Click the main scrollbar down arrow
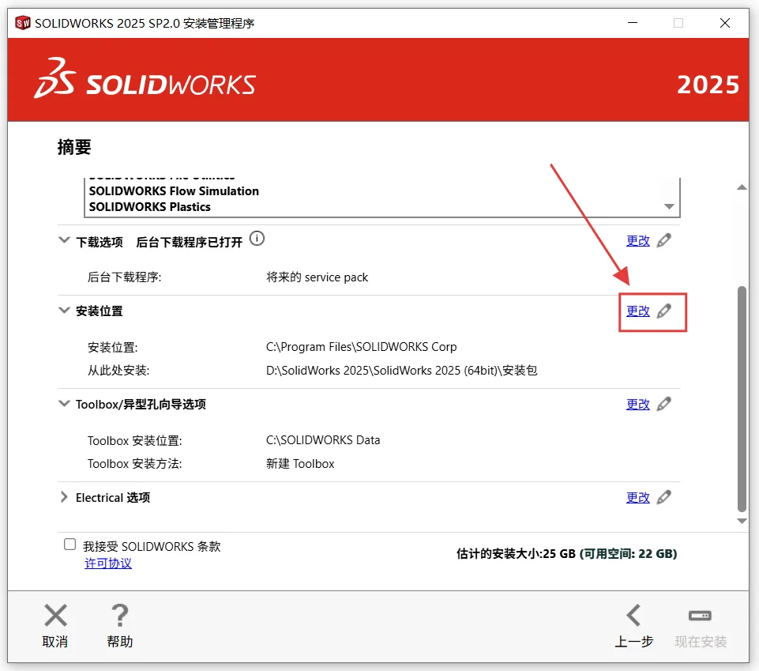This screenshot has width=759, height=671. [x=742, y=522]
